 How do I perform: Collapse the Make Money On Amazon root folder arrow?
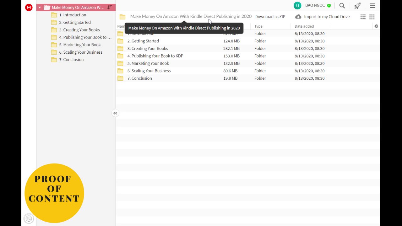40,8
